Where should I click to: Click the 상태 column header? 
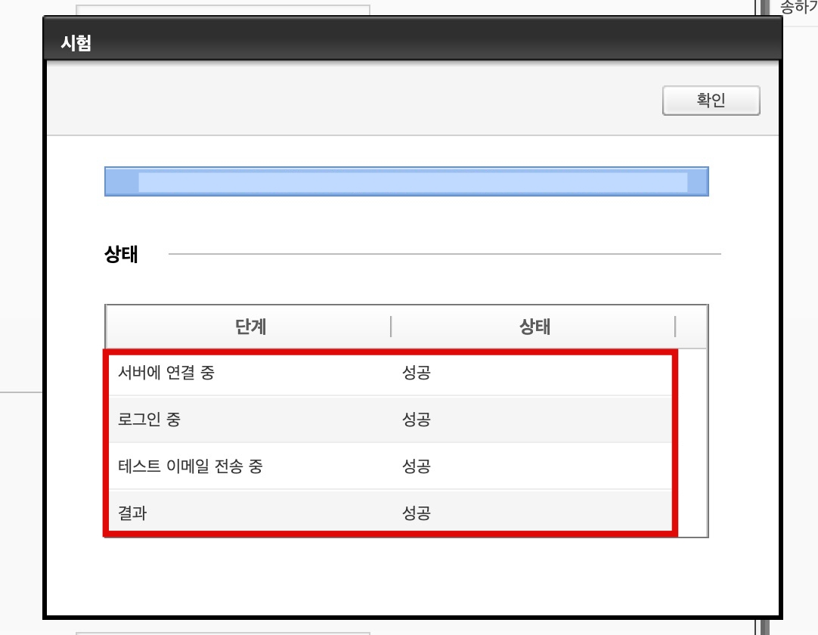[x=534, y=327]
